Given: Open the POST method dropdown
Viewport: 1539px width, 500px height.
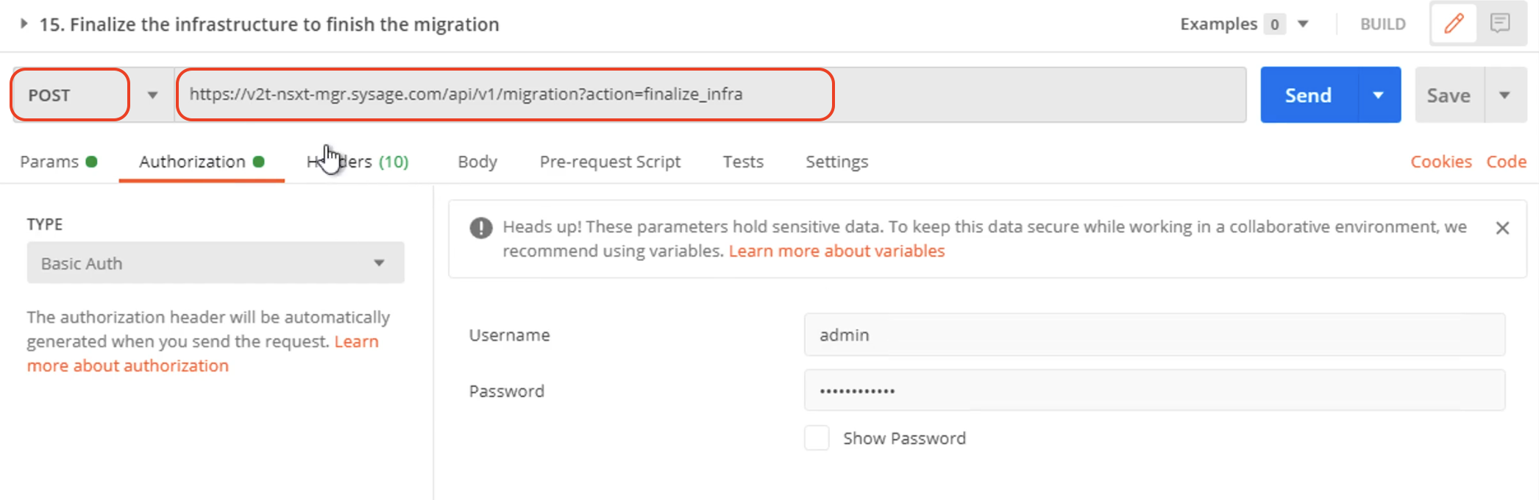Looking at the screenshot, I should pos(152,95).
